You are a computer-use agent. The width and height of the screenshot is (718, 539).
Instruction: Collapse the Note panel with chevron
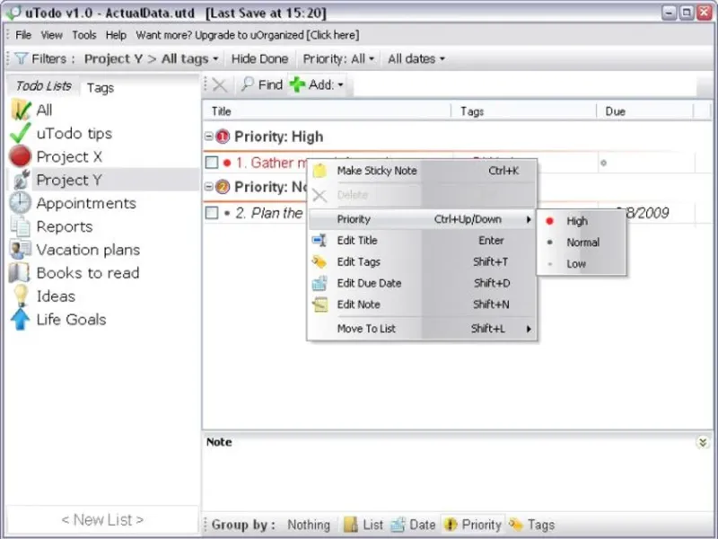tap(703, 442)
